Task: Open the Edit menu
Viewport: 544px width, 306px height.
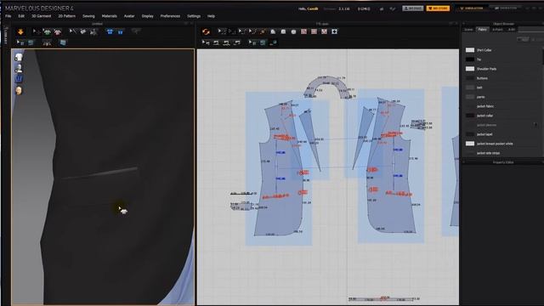Action: 21,16
